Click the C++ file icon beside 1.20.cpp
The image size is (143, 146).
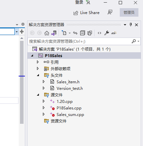point(52,101)
